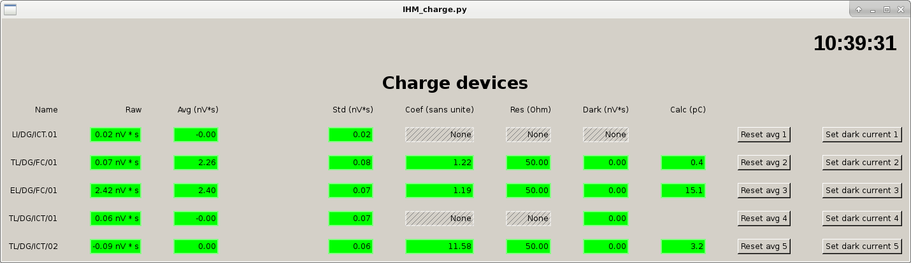Click Set dark current 1 button
The image size is (911, 263).
861,134
